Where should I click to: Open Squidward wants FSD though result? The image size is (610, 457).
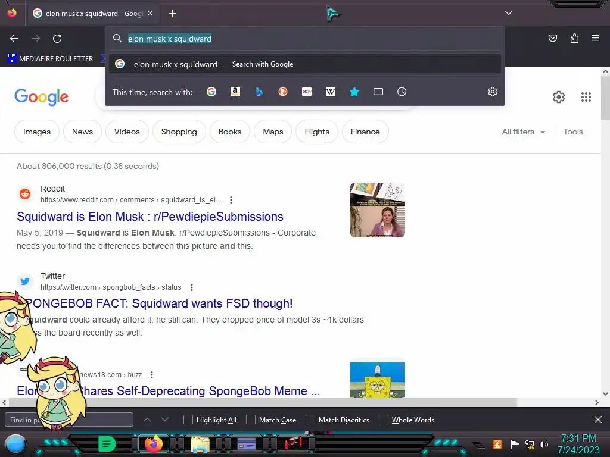pyautogui.click(x=160, y=303)
